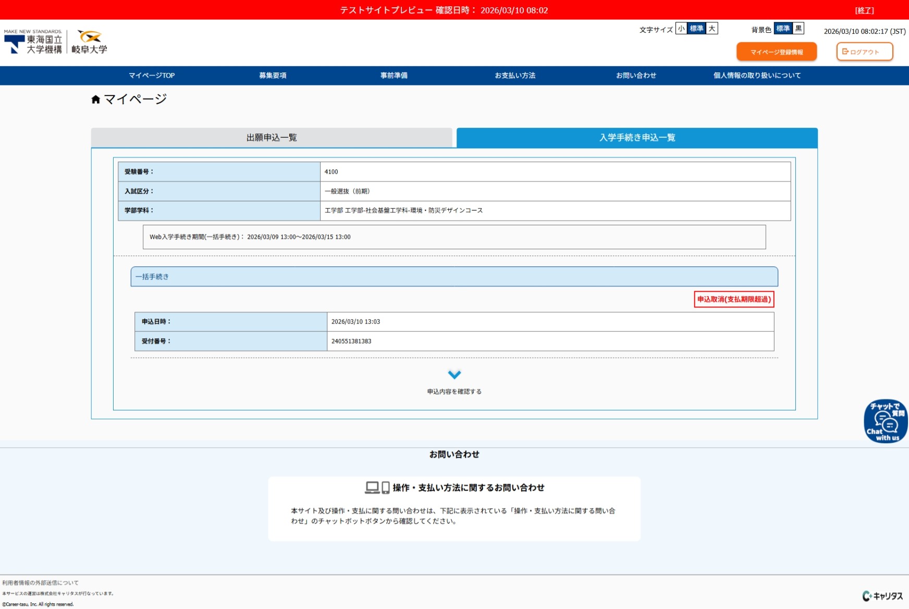Click the home icon beside マイページ
Image resolution: width=909 pixels, height=609 pixels.
pyautogui.click(x=95, y=100)
